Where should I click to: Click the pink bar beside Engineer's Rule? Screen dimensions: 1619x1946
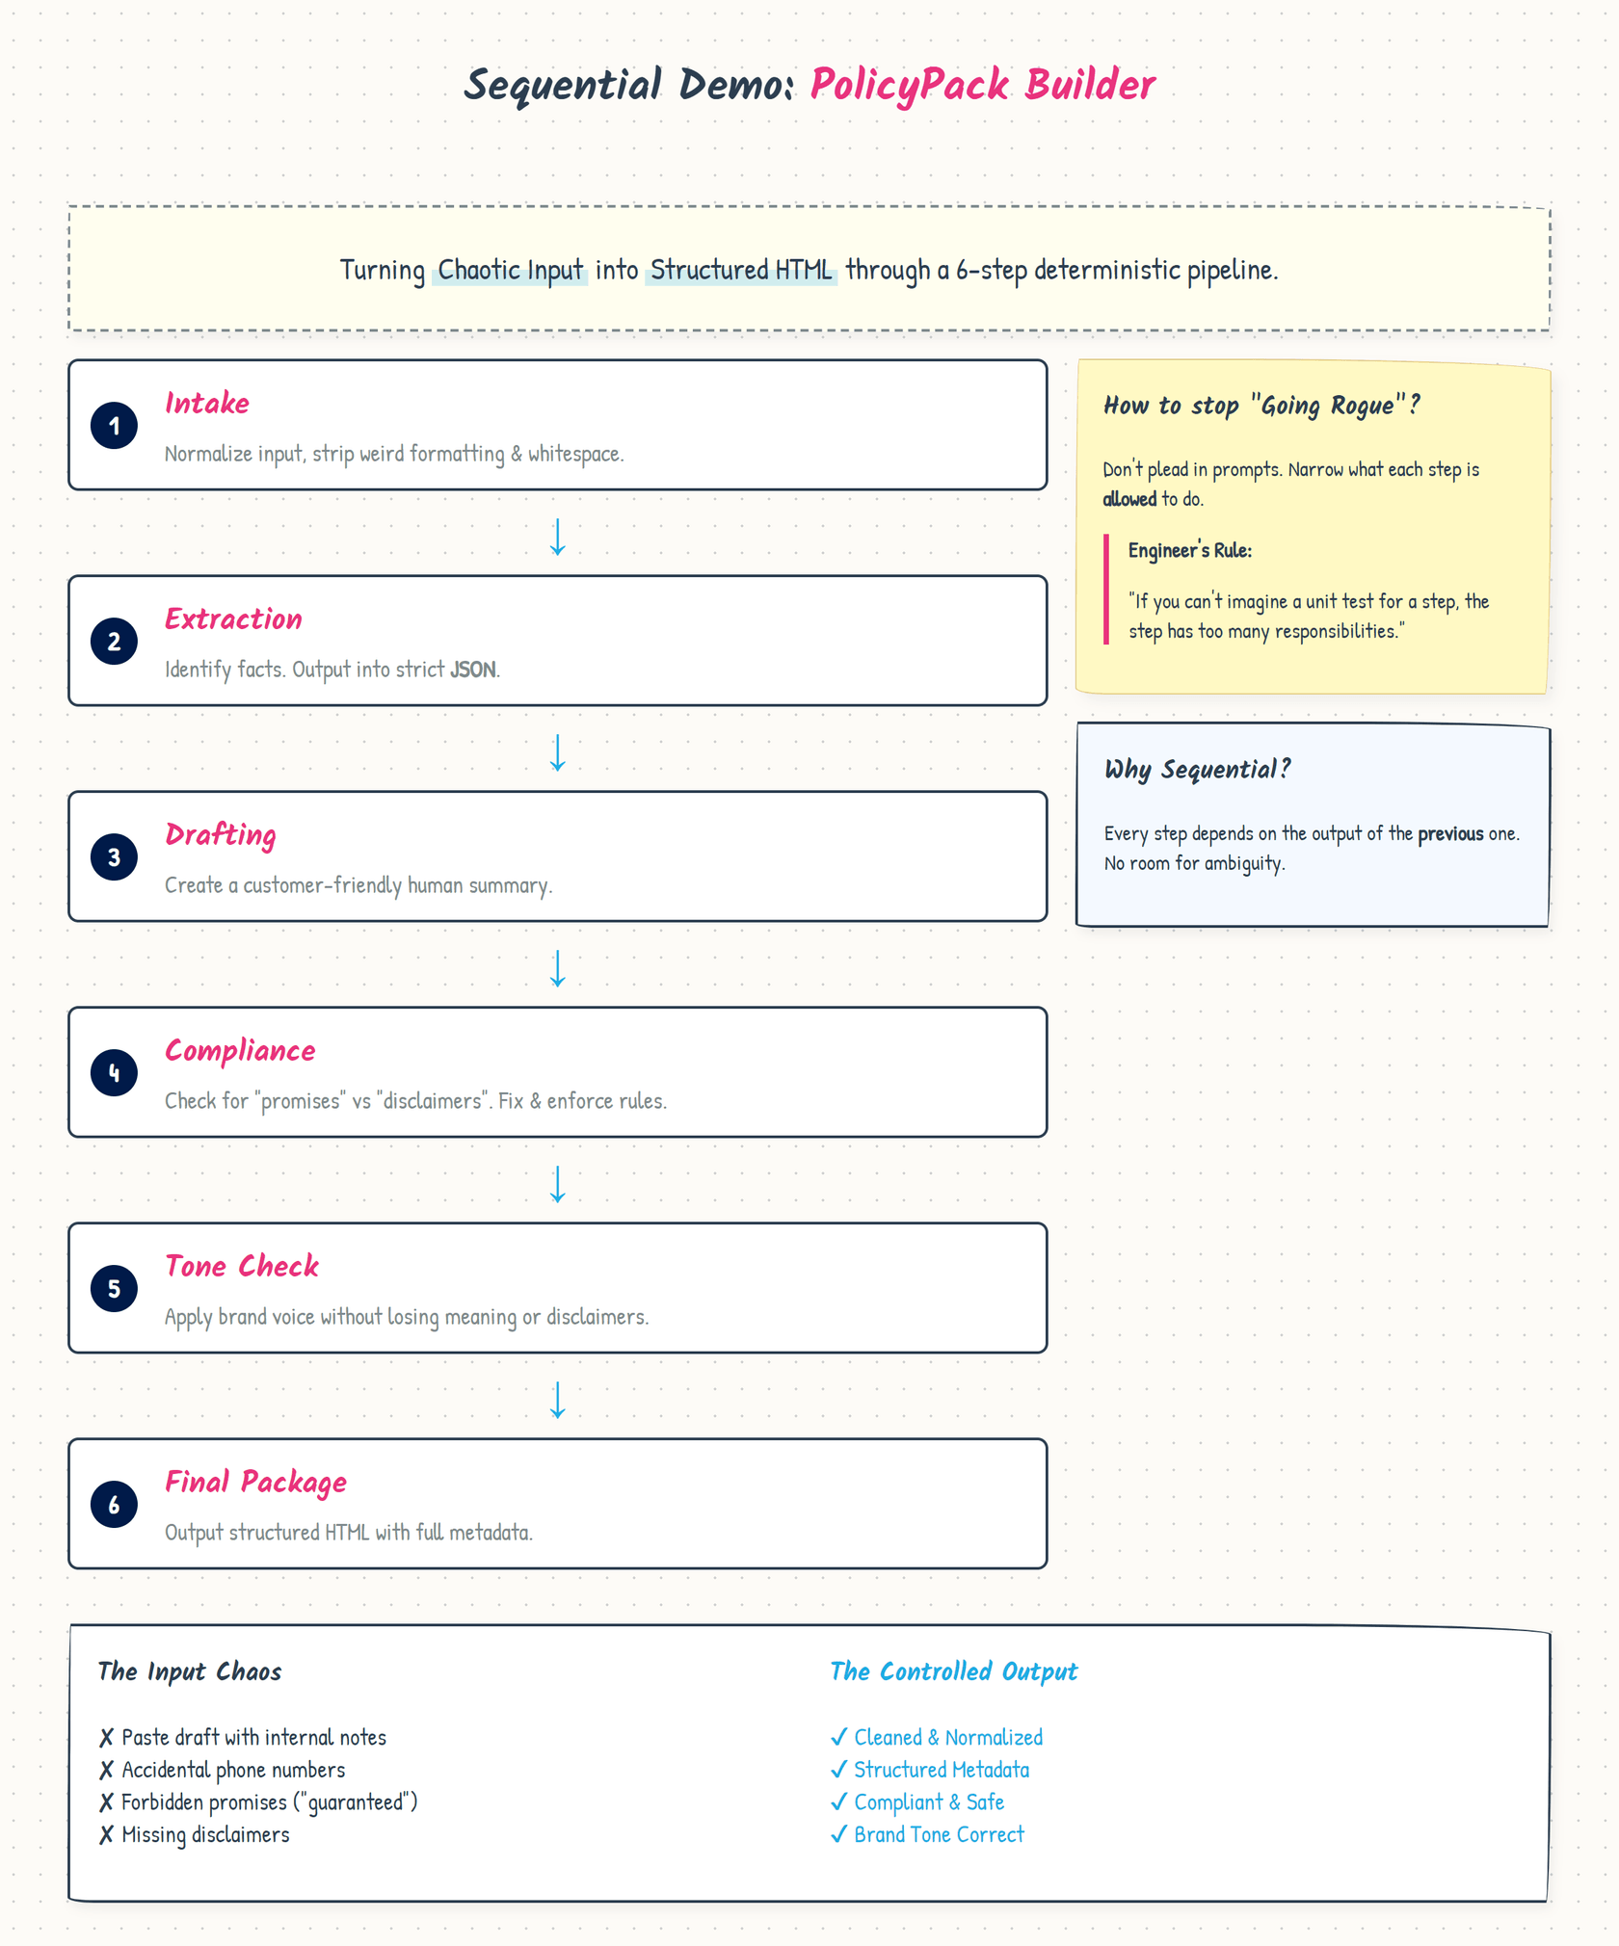[1106, 590]
